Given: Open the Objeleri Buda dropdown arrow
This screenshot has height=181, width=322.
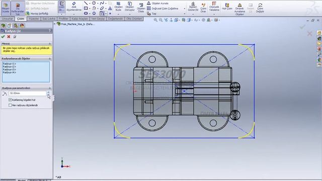Looking at the screenshot, I should 118,15.
